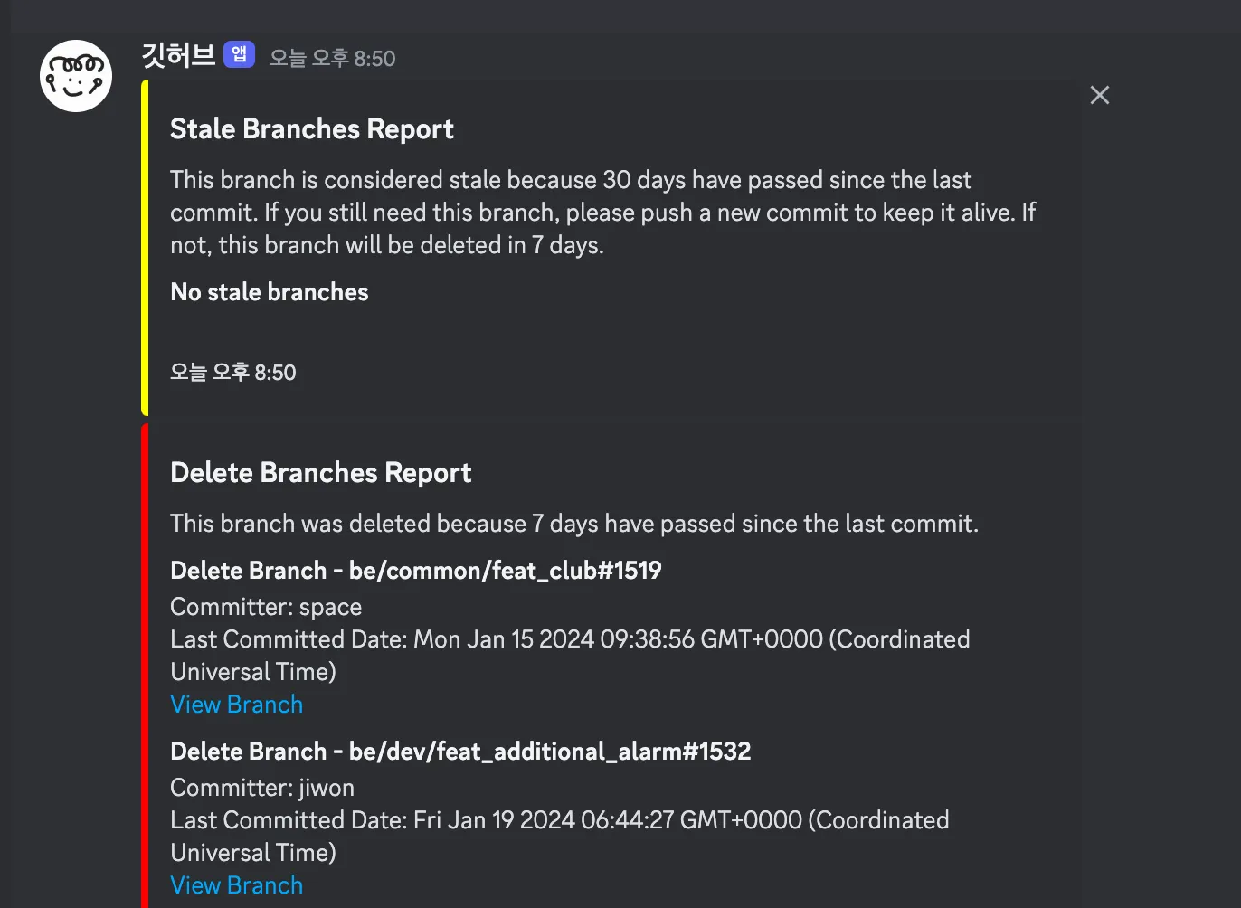The height and width of the screenshot is (908, 1241).
Task: Select the Stale Branches Report title
Action: tap(311, 129)
